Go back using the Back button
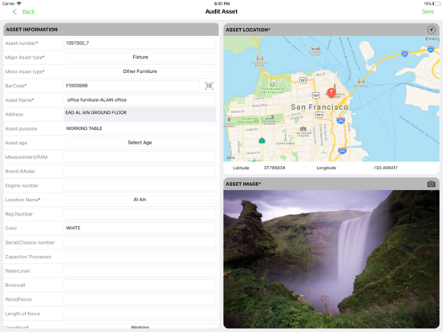This screenshot has height=332, width=443. [29, 11]
